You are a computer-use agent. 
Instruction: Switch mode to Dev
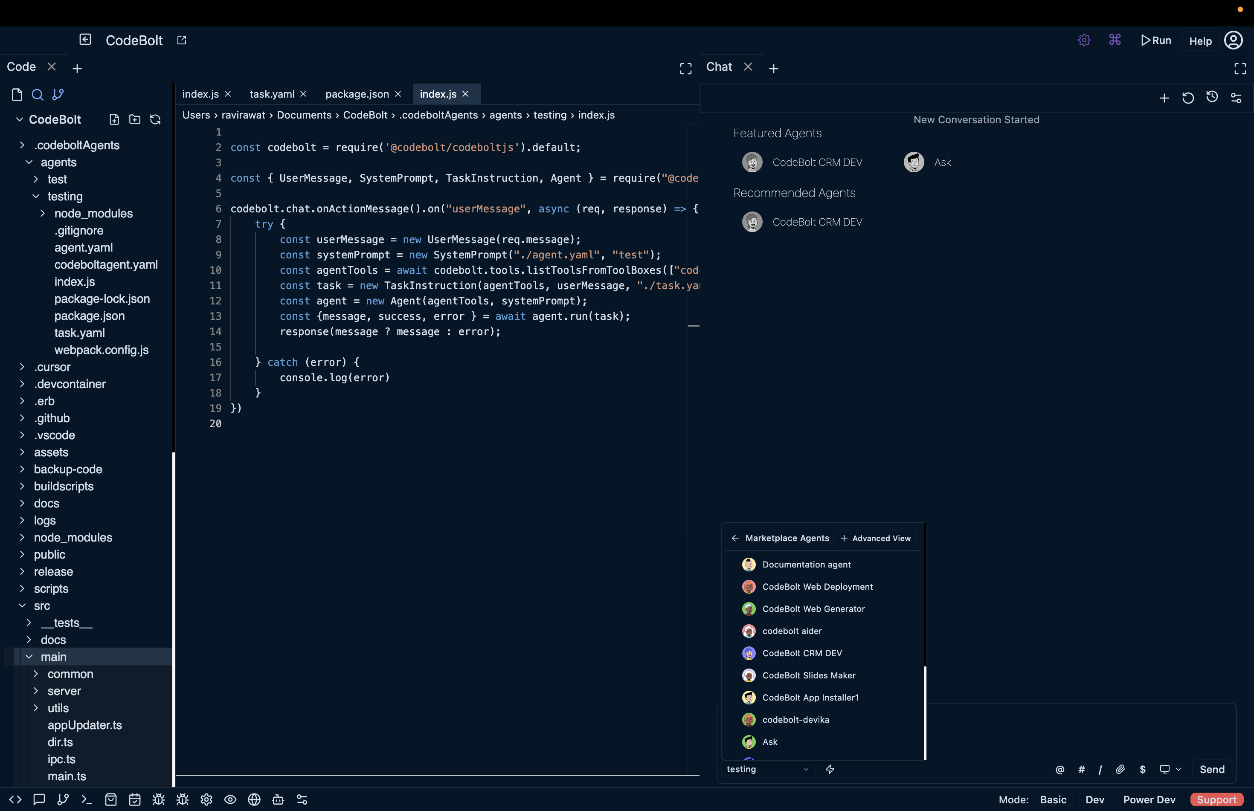pyautogui.click(x=1095, y=799)
